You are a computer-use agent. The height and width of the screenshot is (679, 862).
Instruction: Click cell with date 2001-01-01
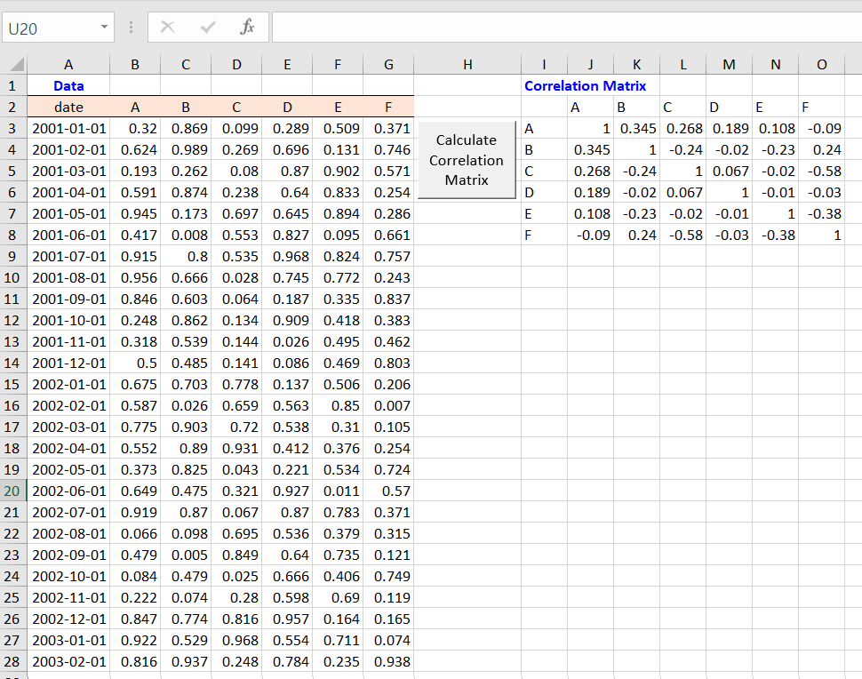click(x=68, y=129)
